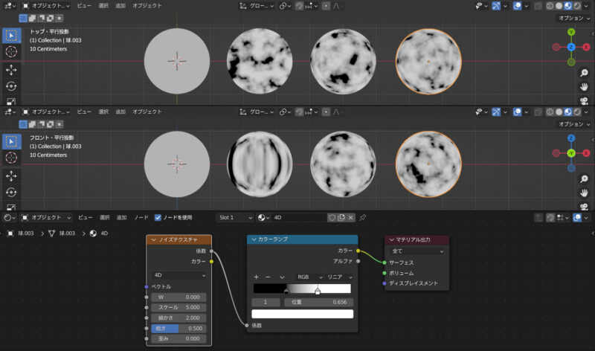Open the 追加 menu in node editor
The height and width of the screenshot is (351, 595).
coord(121,217)
